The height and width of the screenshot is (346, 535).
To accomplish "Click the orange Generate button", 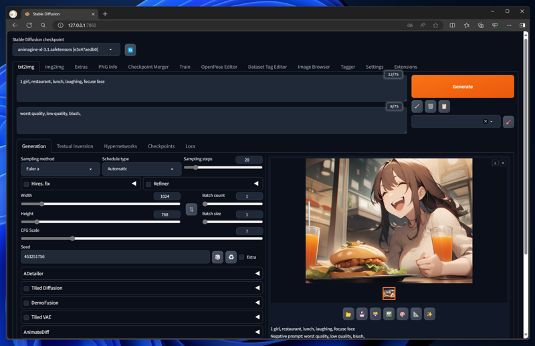I will point(463,87).
